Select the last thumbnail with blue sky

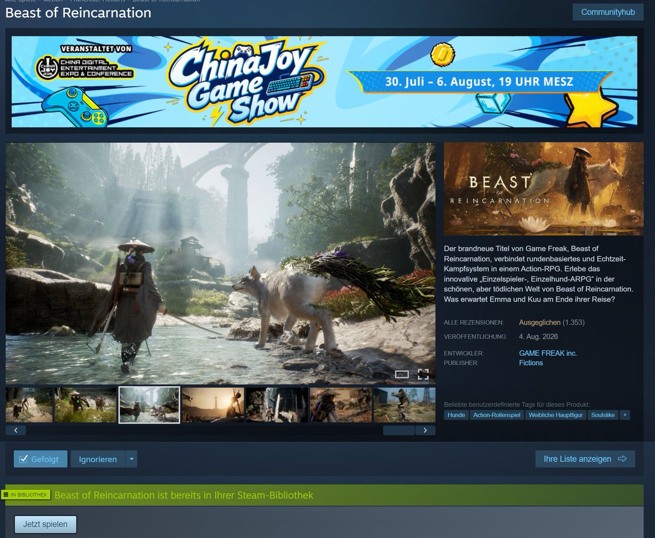[404, 405]
